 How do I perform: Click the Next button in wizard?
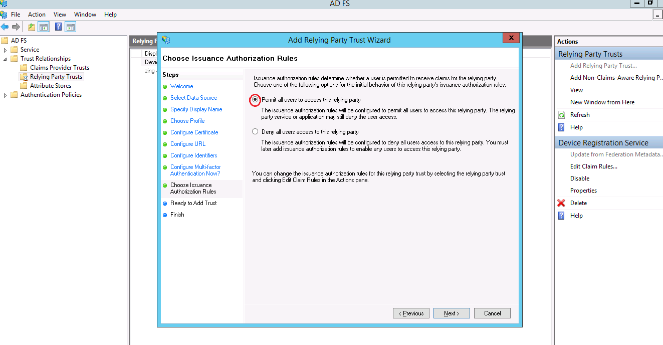(452, 313)
